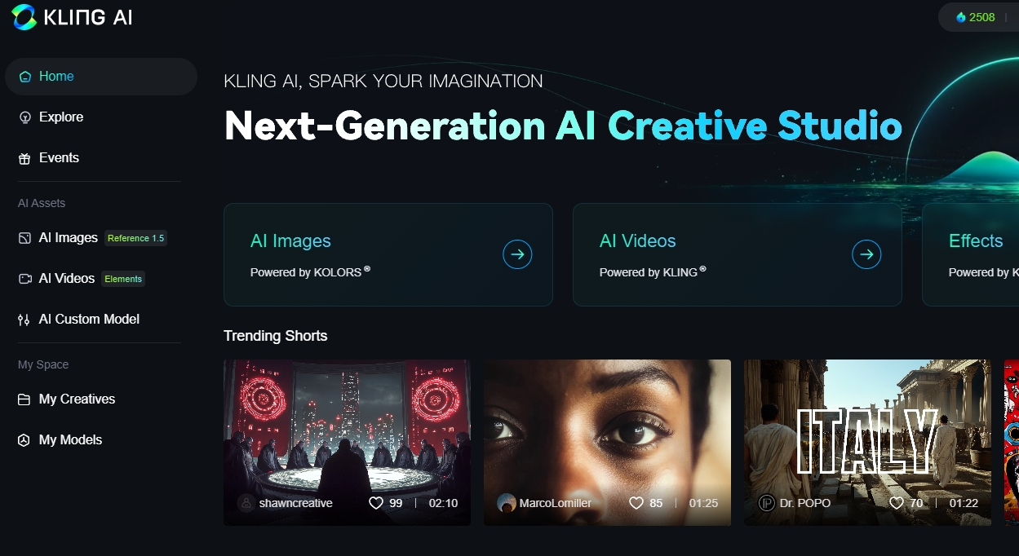
Task: Click the arrow circle on AI Images card
Action: pyautogui.click(x=517, y=254)
